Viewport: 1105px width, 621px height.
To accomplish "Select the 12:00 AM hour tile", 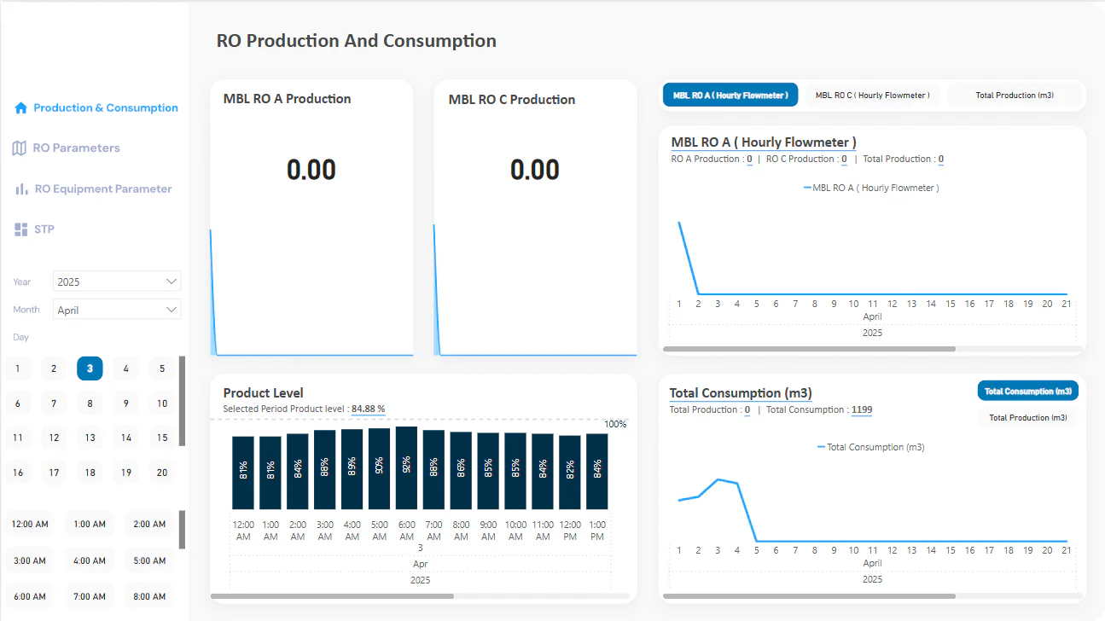I will pyautogui.click(x=30, y=525).
